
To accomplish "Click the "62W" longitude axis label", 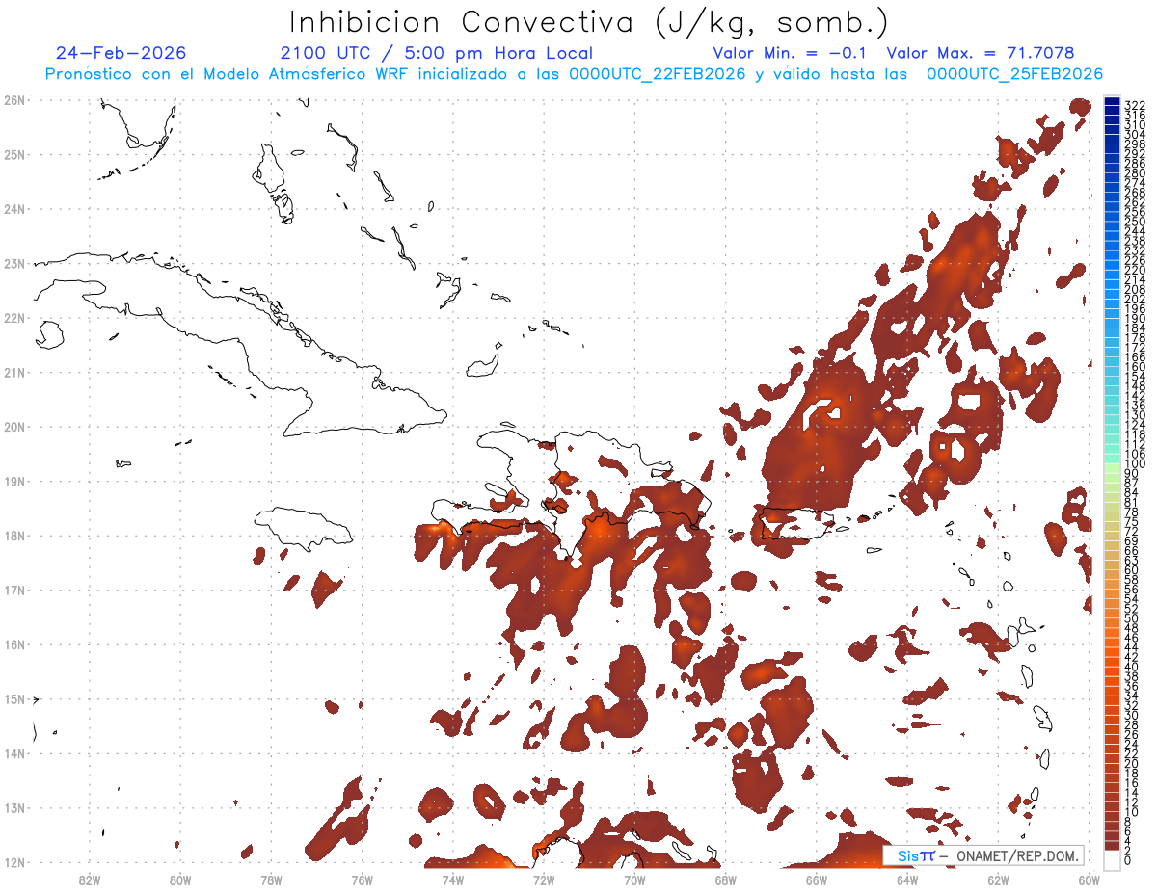I will (998, 879).
